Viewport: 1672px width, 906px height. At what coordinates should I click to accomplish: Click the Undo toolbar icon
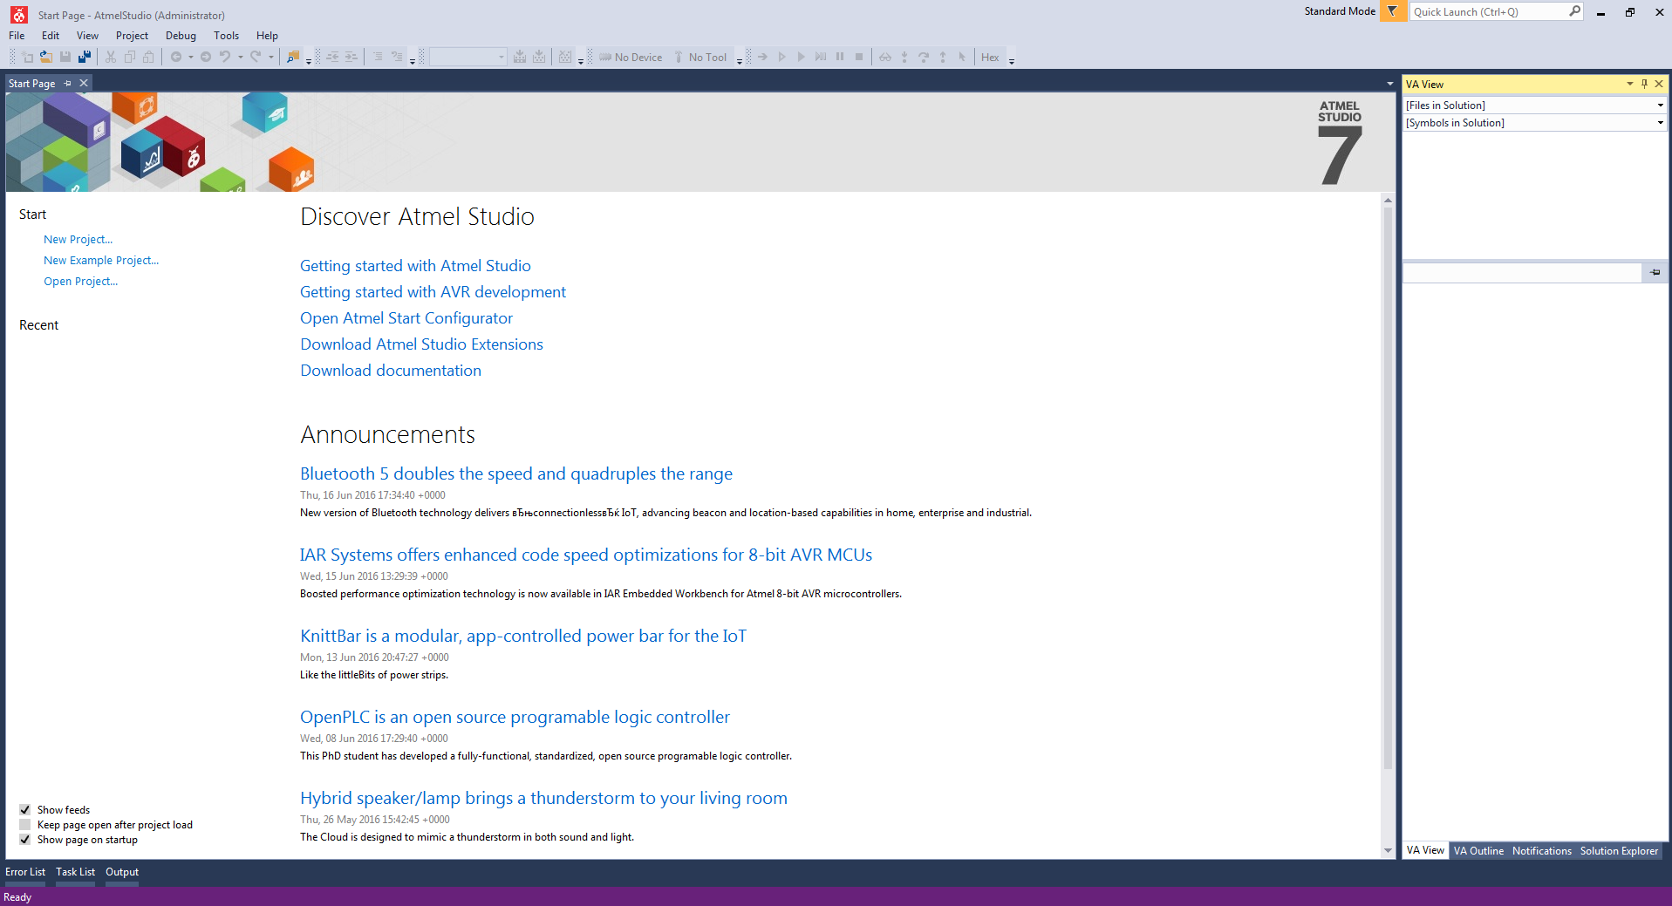pos(226,57)
